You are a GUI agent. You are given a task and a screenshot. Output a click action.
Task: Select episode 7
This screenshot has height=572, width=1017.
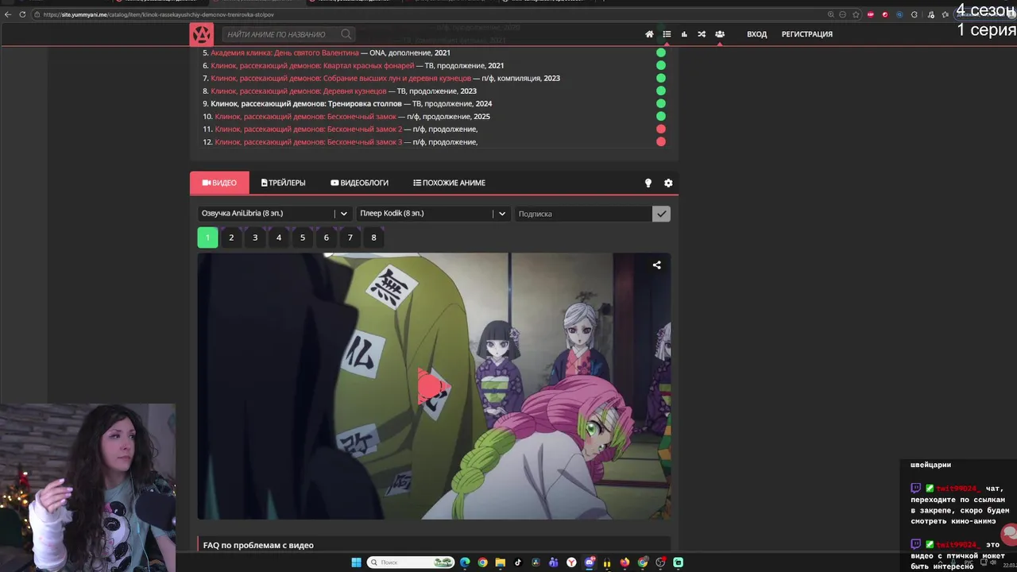click(350, 238)
